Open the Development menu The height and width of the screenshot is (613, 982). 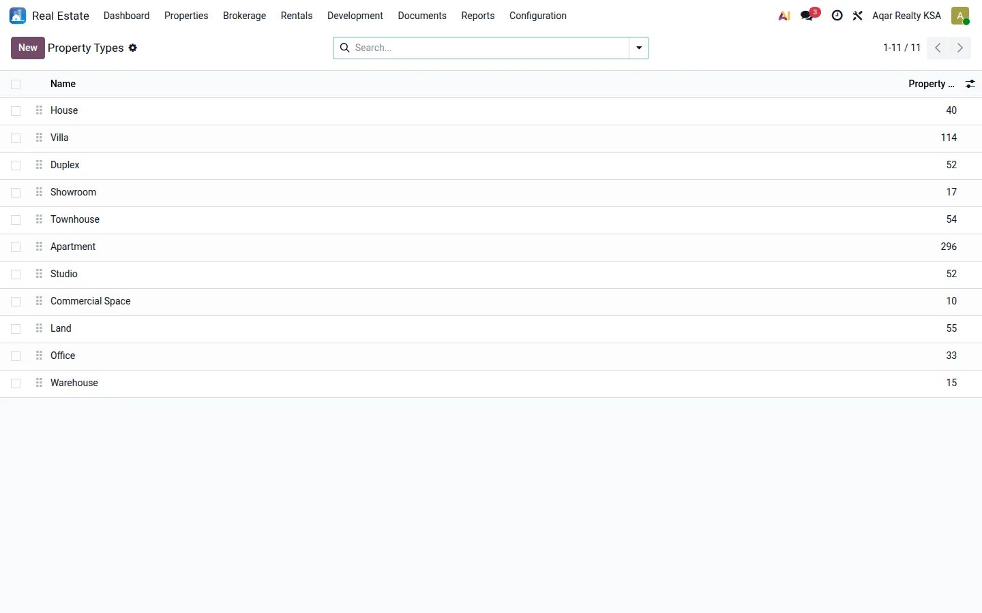[355, 16]
